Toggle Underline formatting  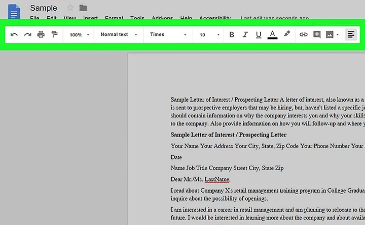259,35
